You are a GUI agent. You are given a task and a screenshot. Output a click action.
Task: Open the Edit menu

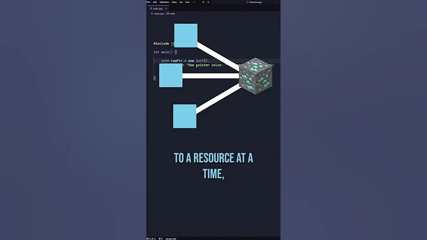(x=155, y=2)
